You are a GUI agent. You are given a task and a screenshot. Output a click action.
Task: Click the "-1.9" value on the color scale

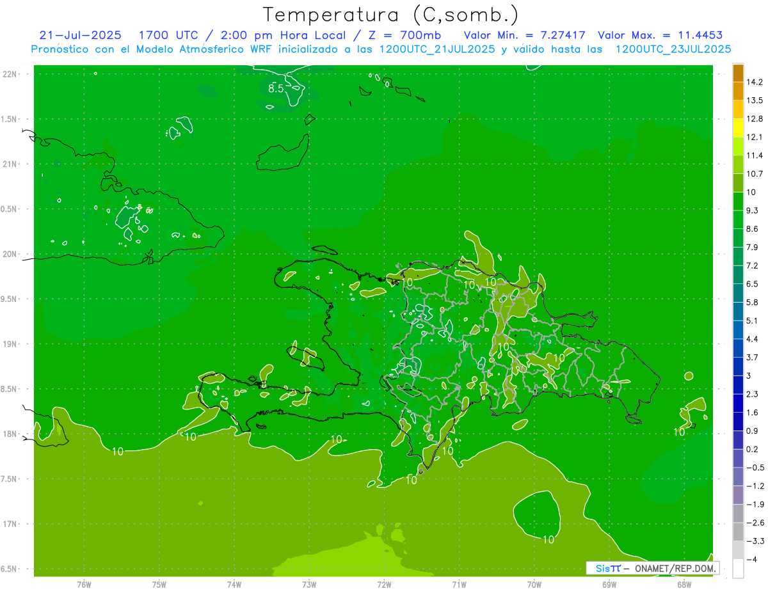tap(755, 504)
